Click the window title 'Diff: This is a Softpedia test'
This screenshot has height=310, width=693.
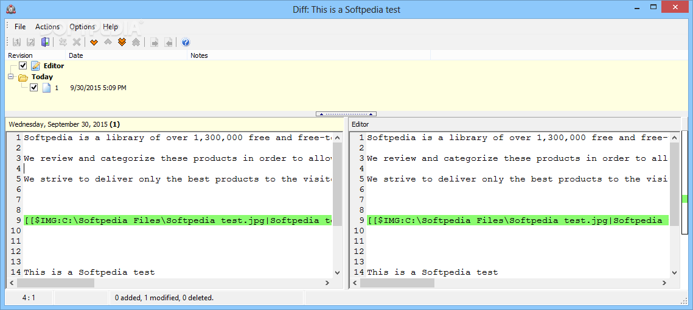click(347, 9)
